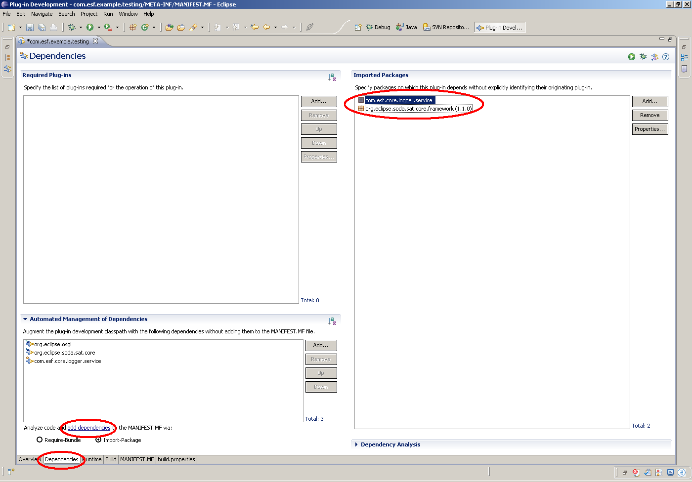Switch to the Java perspective
This screenshot has height=482, width=692.
tap(406, 27)
